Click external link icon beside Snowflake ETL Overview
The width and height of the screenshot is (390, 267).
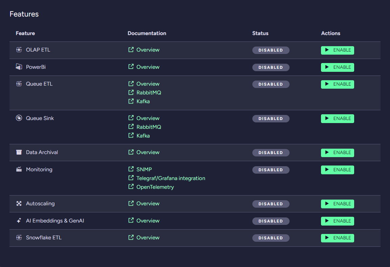tap(131, 237)
